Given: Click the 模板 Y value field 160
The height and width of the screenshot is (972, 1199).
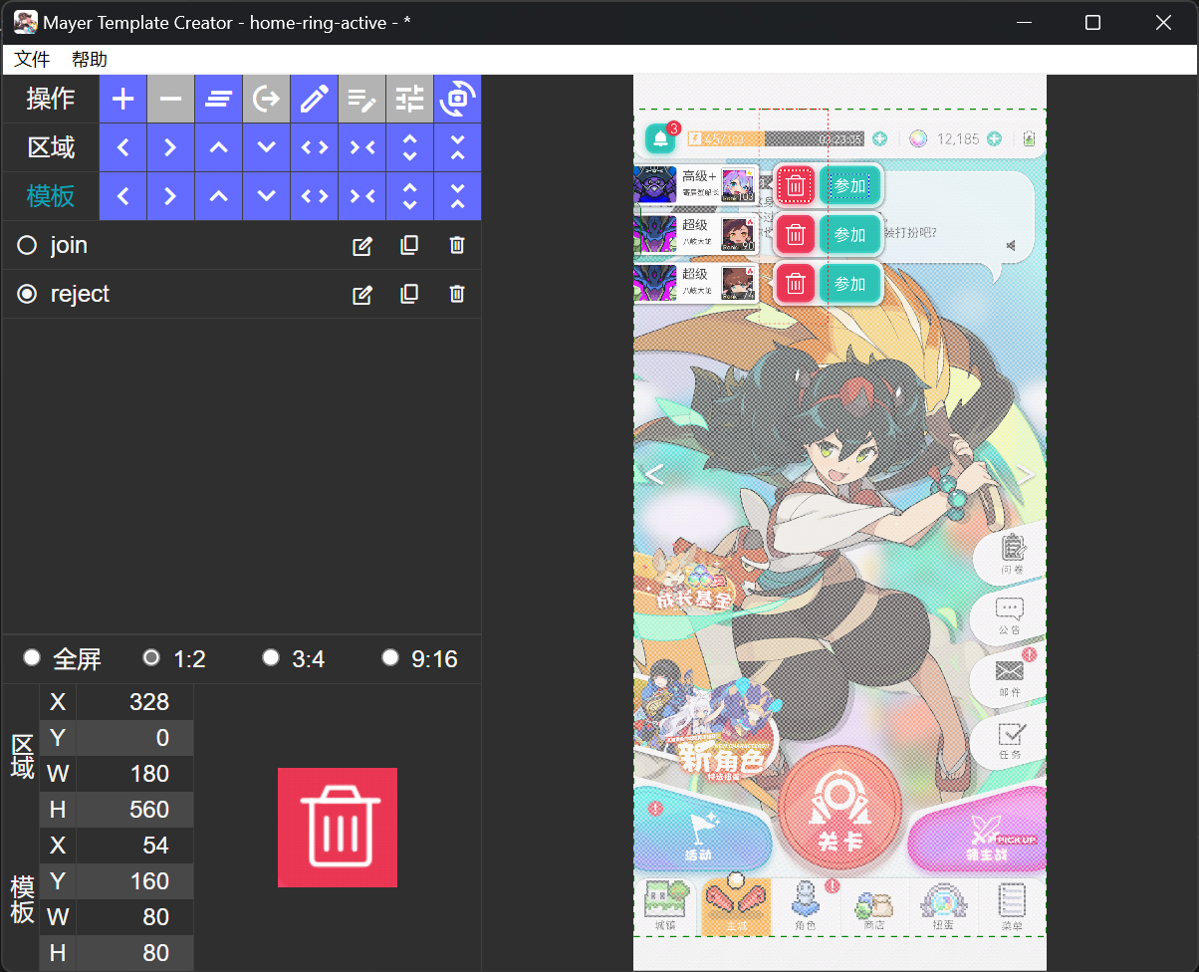Looking at the screenshot, I should [135, 881].
